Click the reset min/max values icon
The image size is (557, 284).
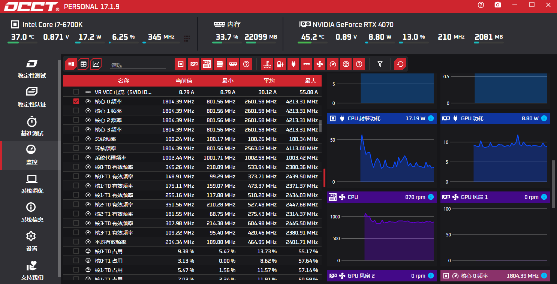coord(400,64)
